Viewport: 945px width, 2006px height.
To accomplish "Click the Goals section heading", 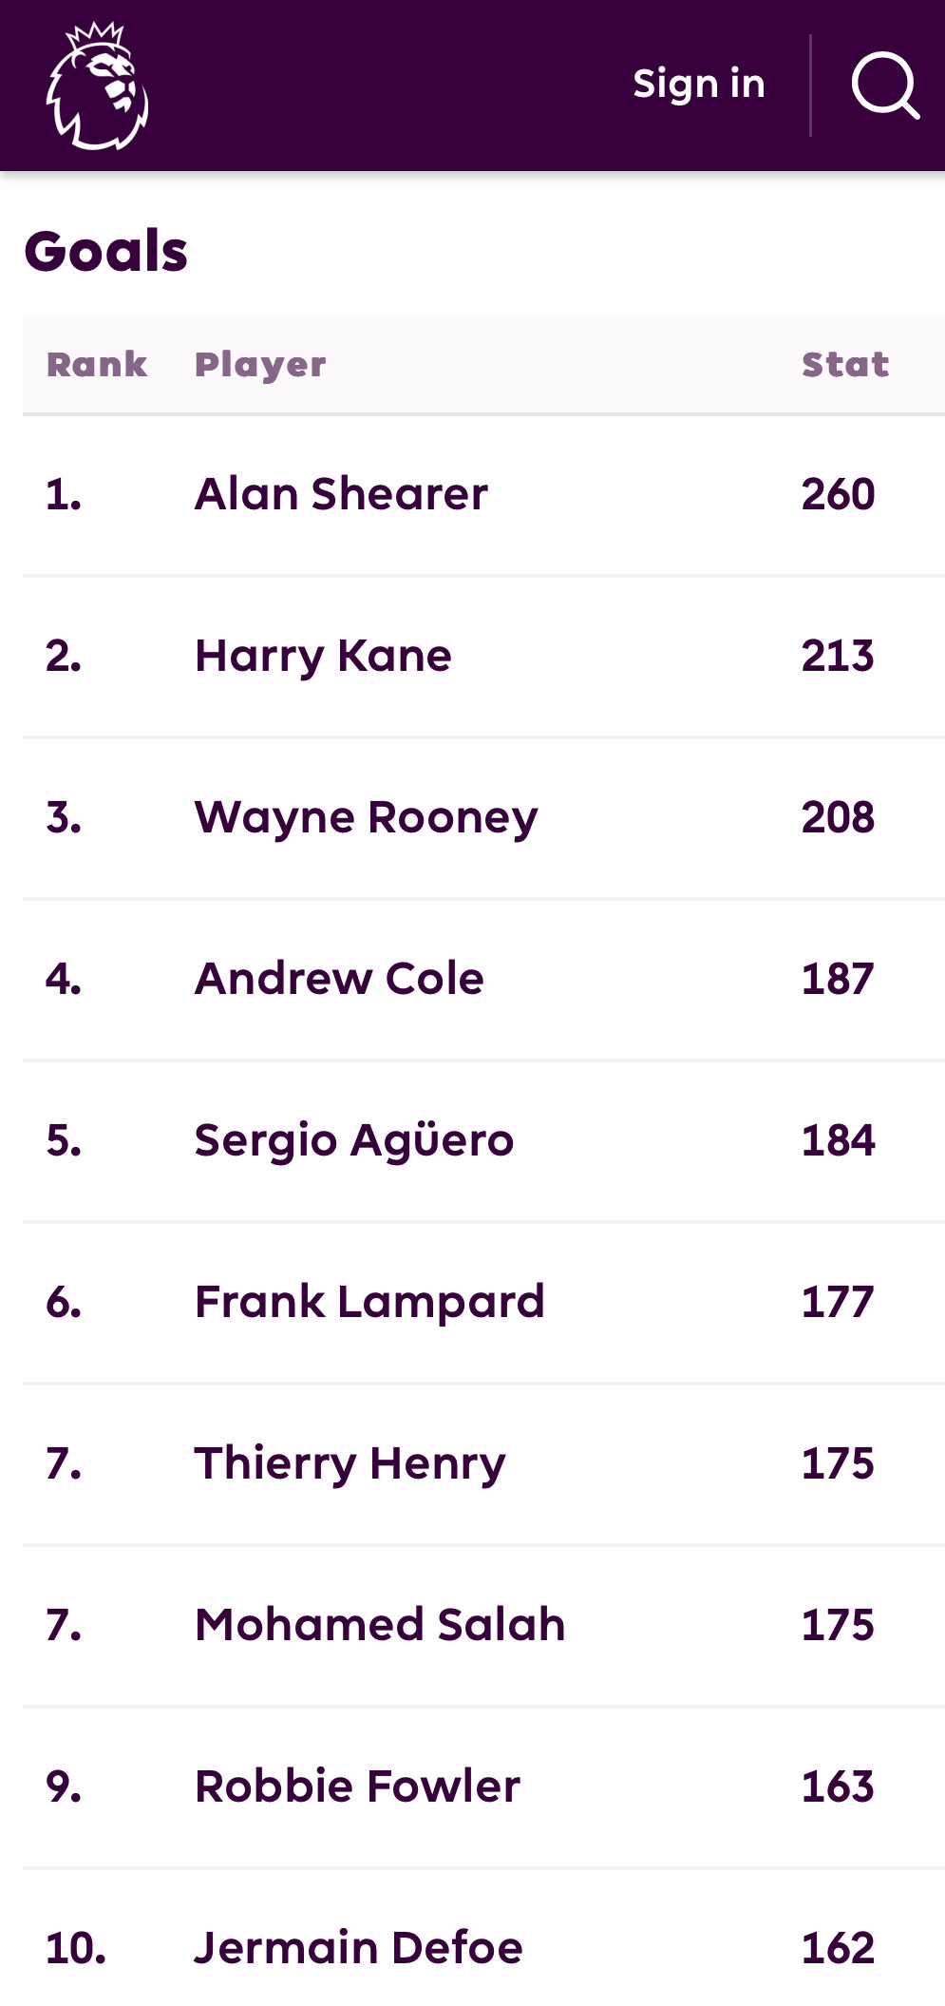I will [x=106, y=252].
